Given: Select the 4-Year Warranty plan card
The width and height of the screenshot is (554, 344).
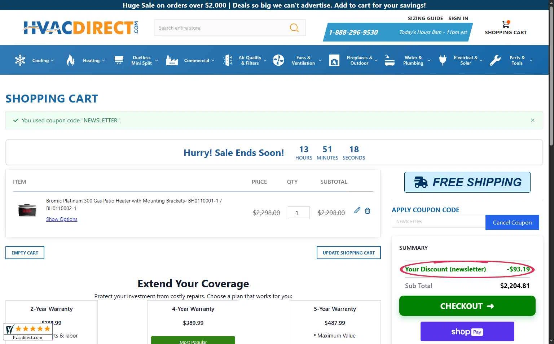Looking at the screenshot, I should pos(193,322).
